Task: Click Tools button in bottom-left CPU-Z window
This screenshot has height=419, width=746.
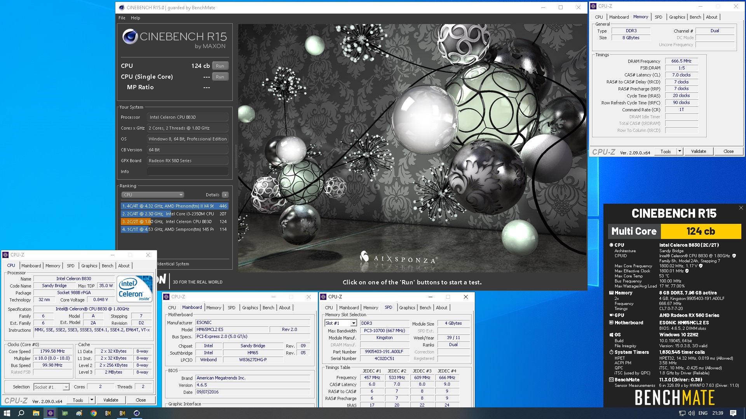Action: pyautogui.click(x=78, y=400)
